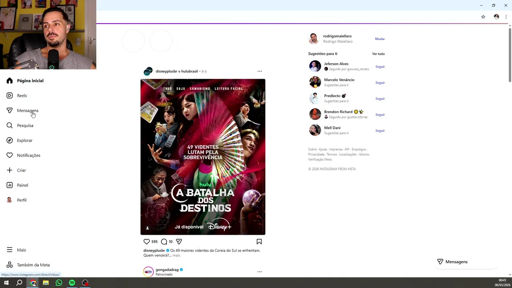
Task: Click the tagged people icon on poster
Action: click(x=147, y=228)
